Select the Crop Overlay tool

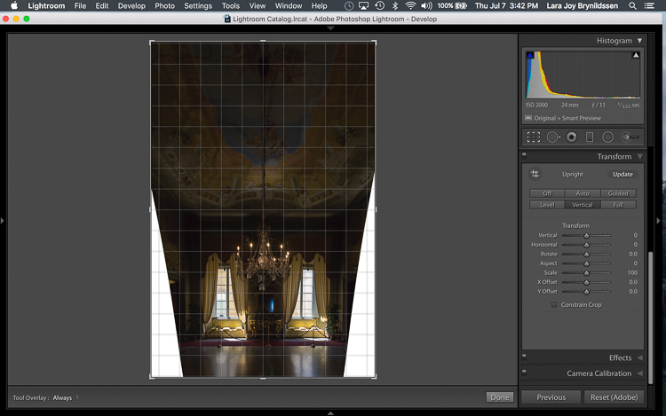(x=534, y=137)
